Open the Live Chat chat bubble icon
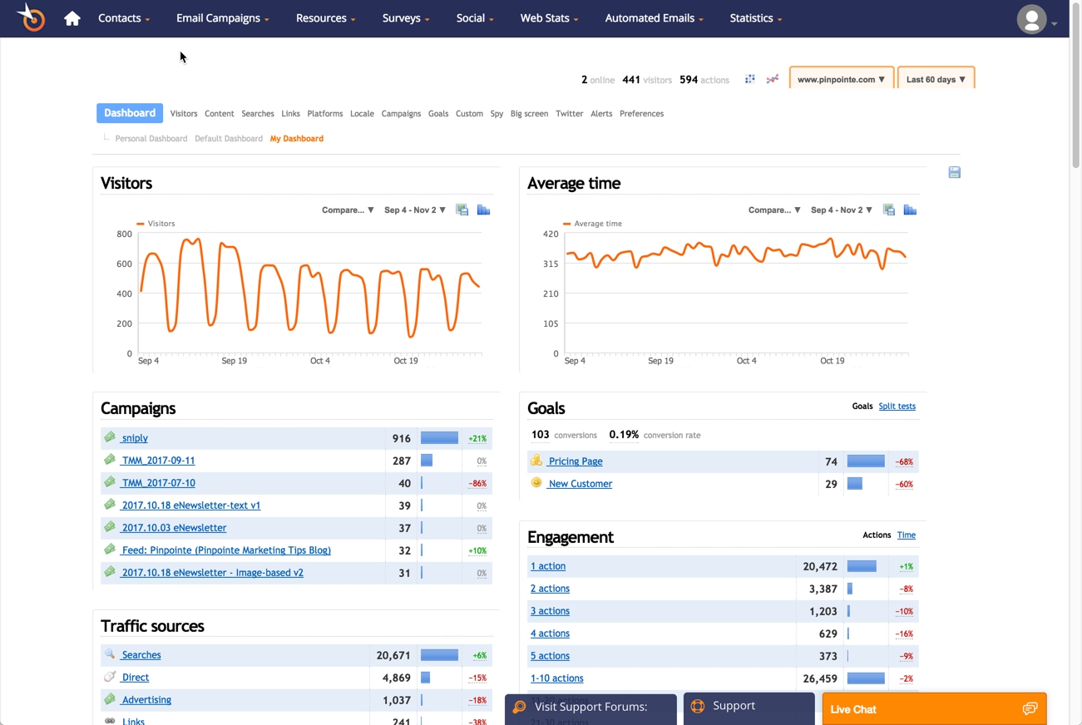The image size is (1082, 725). [1030, 709]
